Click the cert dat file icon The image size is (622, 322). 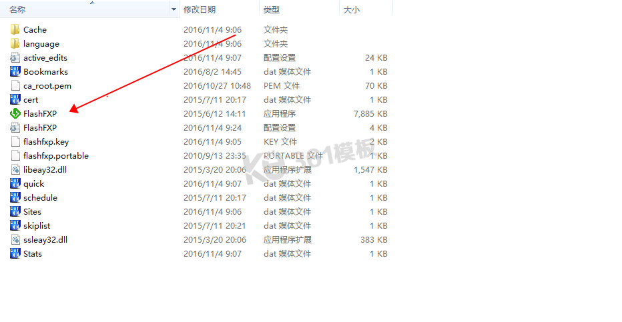click(x=15, y=100)
